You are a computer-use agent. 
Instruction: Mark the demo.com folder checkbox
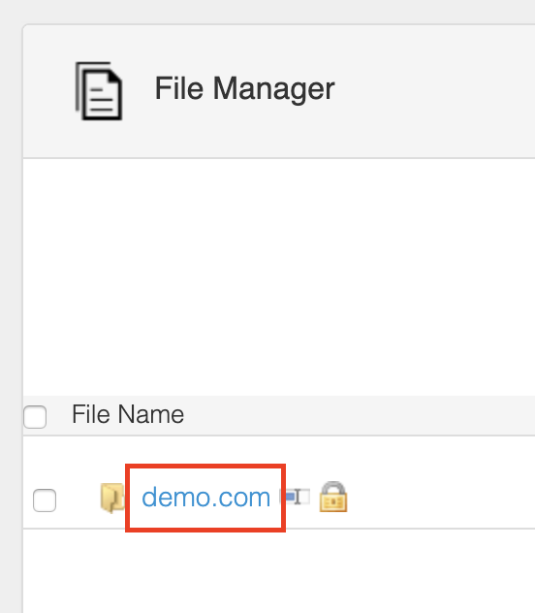tap(45, 500)
